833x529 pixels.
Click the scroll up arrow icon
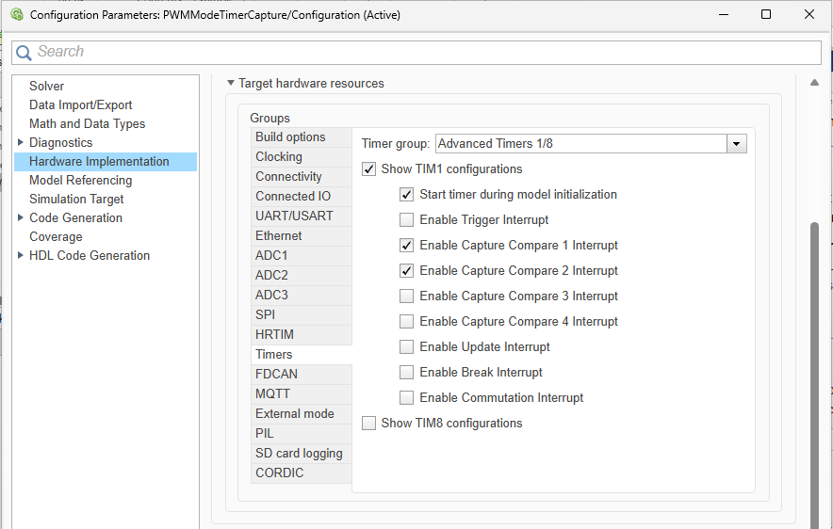coord(814,82)
